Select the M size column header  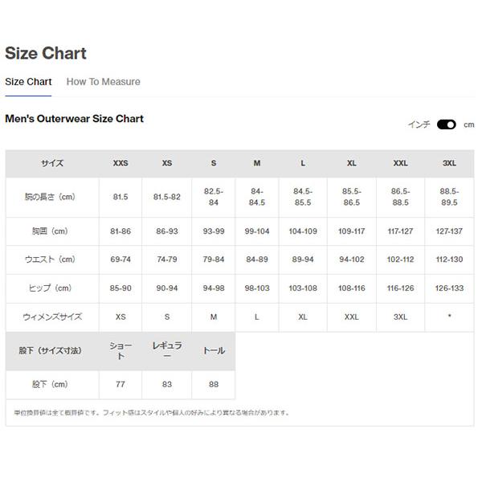(x=257, y=163)
